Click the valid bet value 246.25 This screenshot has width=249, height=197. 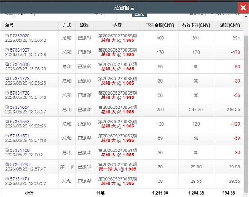(x=196, y=110)
